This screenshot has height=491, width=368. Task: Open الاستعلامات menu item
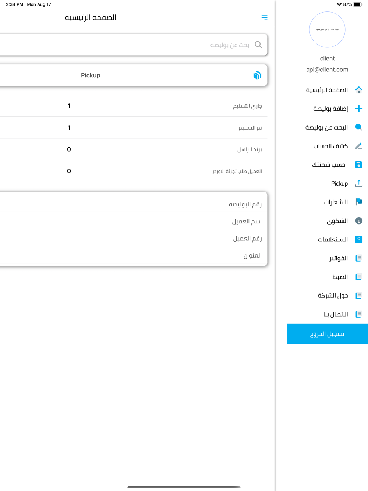[328, 239]
